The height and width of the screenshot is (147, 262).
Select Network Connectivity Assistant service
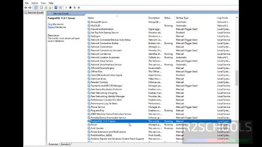tap(159, 50)
